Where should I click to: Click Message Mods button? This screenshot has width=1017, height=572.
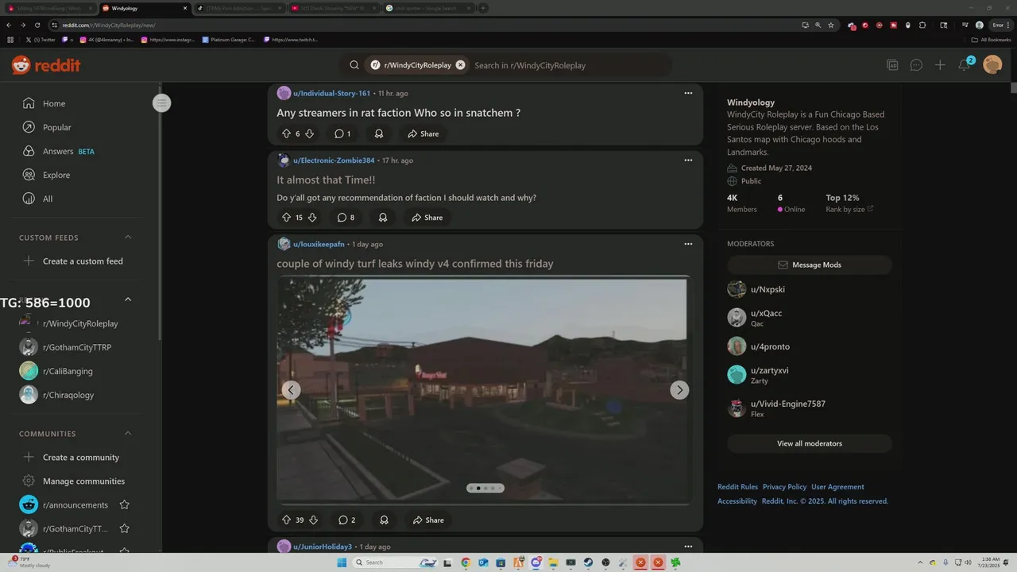[x=810, y=265]
